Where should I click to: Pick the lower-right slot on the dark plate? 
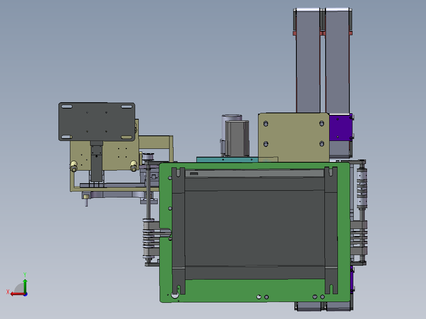click(x=126, y=137)
